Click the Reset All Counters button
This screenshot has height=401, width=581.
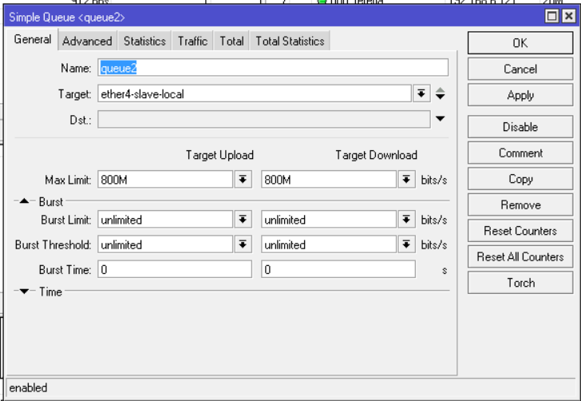(520, 256)
